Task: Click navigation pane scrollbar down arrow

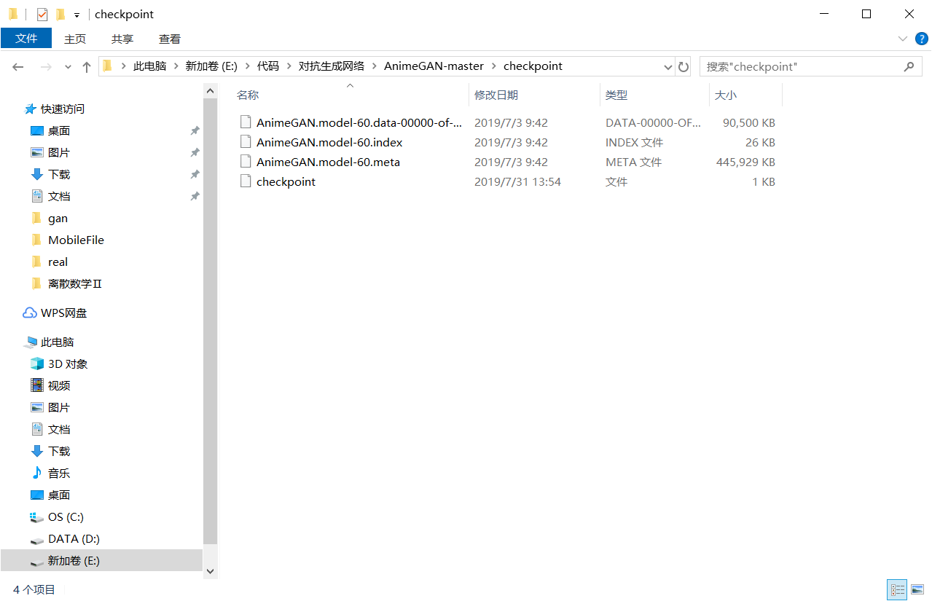Action: (211, 572)
